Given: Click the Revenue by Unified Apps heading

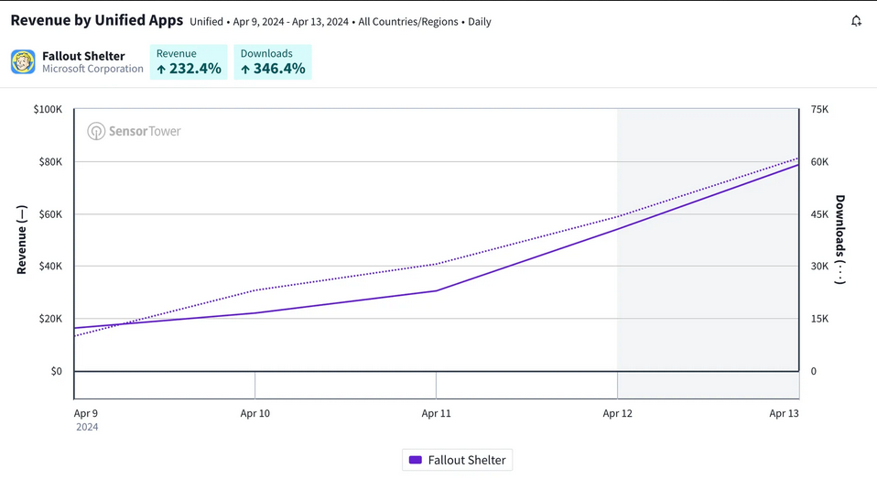Looking at the screenshot, I should pyautogui.click(x=97, y=20).
